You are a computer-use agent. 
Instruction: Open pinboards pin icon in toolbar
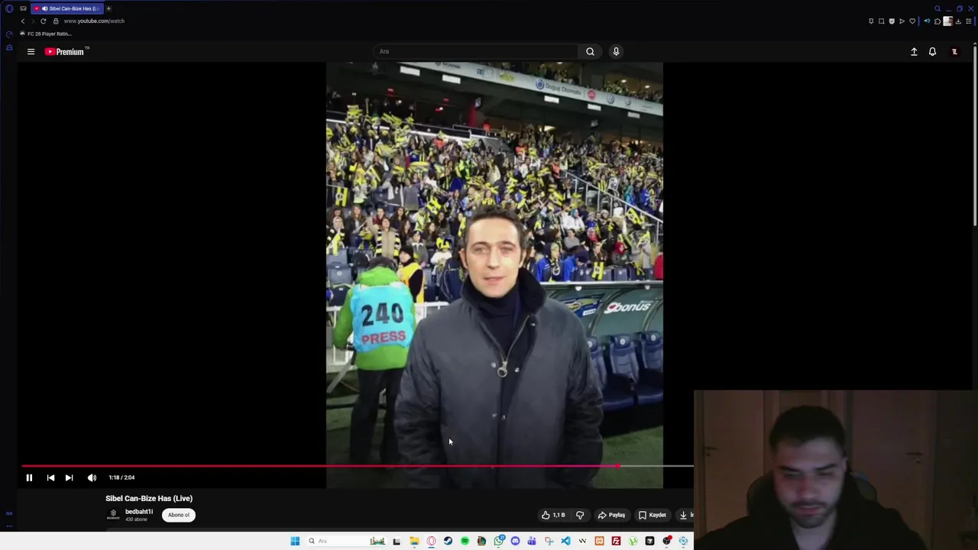coord(871,21)
